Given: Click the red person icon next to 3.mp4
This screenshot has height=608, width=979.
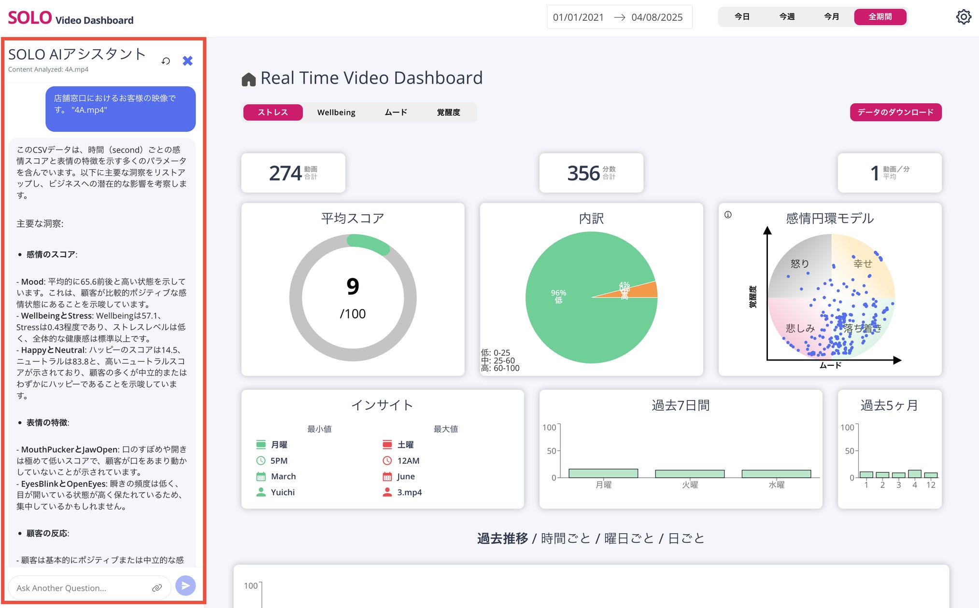Looking at the screenshot, I should pos(387,492).
